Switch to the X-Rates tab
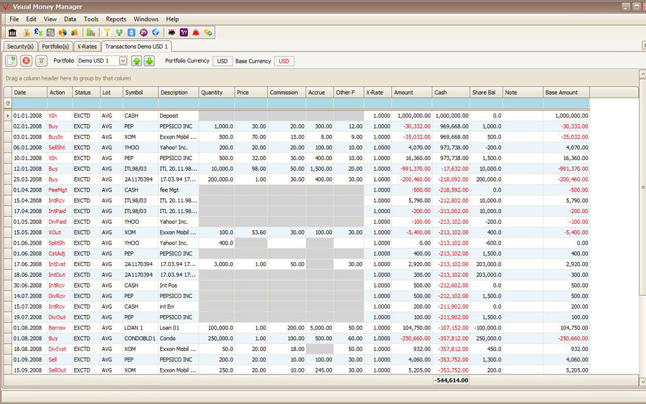Screen dimensions: 646x404 (x=87, y=47)
